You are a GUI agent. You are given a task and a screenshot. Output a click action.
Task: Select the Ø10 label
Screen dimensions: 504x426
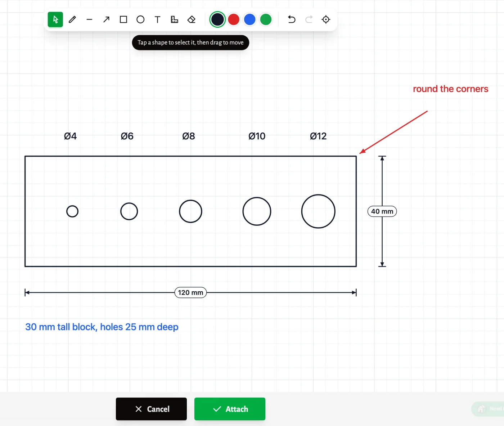257,136
